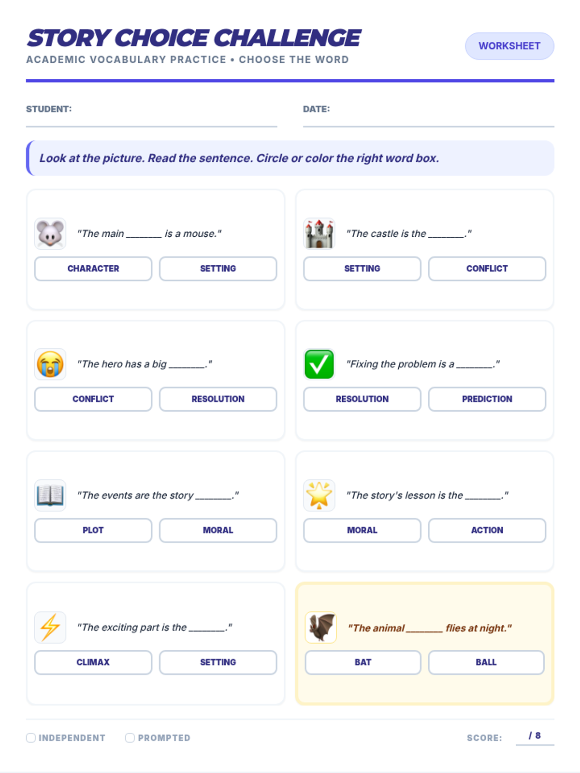Tick the Prompted checkbox
Viewport: 580px width, 773px height.
tap(130, 738)
